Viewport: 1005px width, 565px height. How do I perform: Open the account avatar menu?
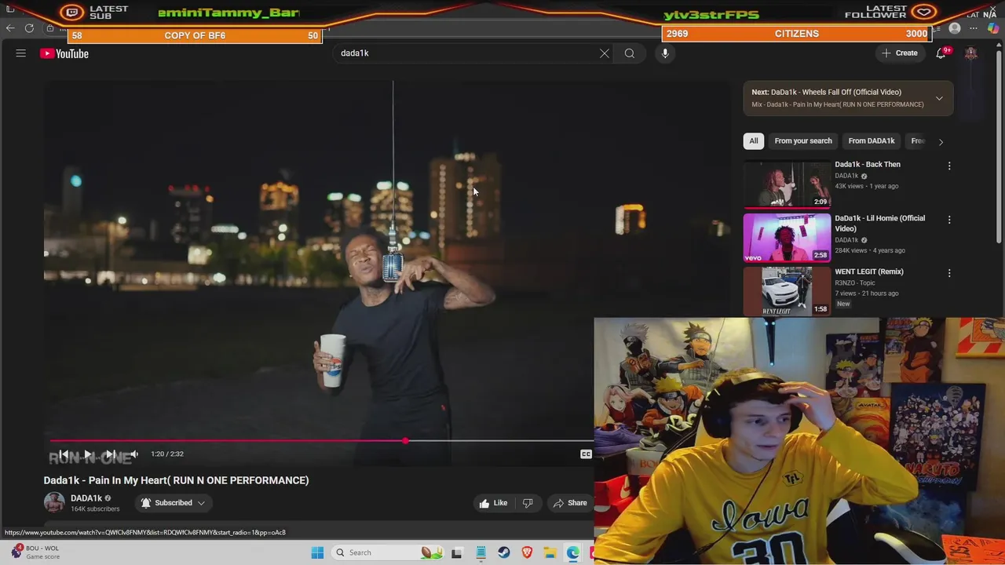[x=971, y=53]
